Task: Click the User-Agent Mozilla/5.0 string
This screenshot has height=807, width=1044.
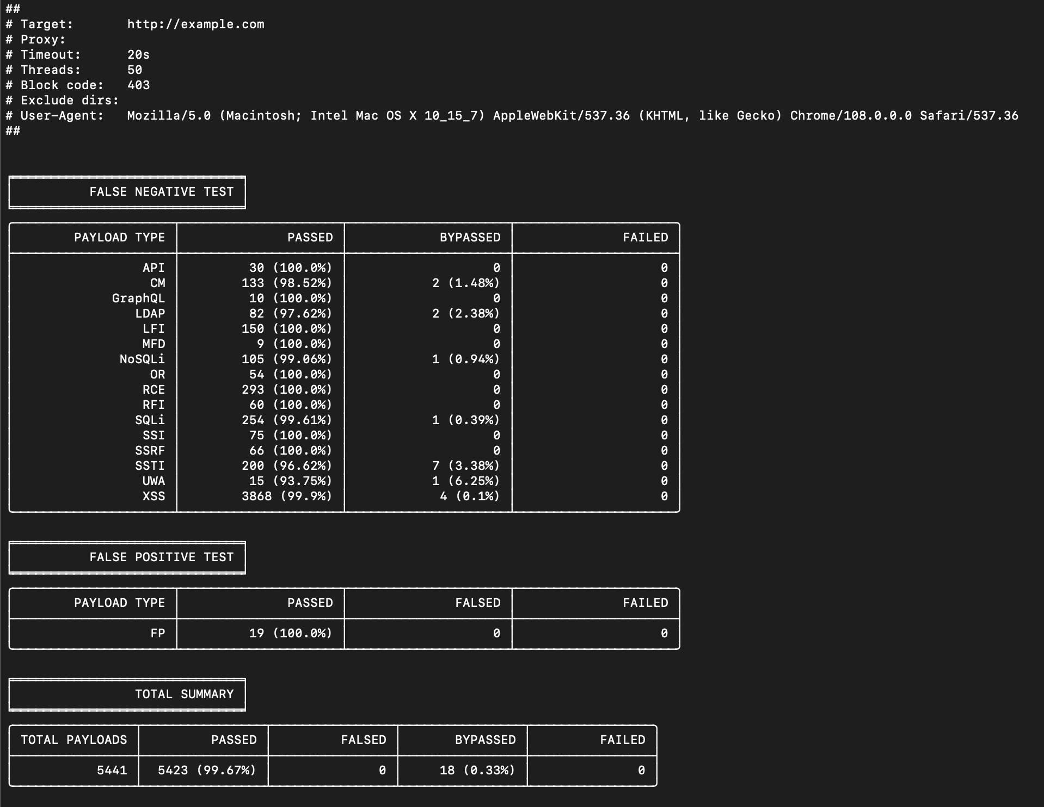Action: [572, 116]
